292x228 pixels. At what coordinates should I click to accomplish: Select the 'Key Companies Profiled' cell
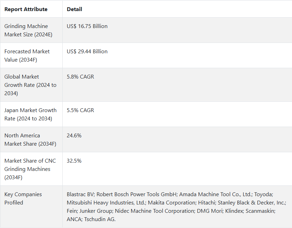[x=31, y=207]
